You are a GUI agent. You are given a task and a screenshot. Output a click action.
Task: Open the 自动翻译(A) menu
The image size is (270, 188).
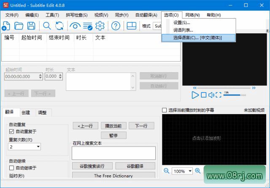[146, 15]
